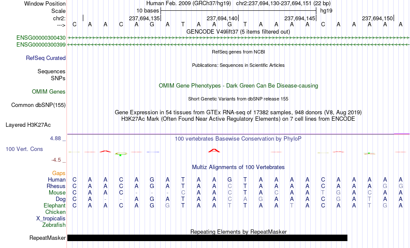Select the OMIM Genes track label
The height and width of the screenshot is (248, 410).
coord(49,92)
